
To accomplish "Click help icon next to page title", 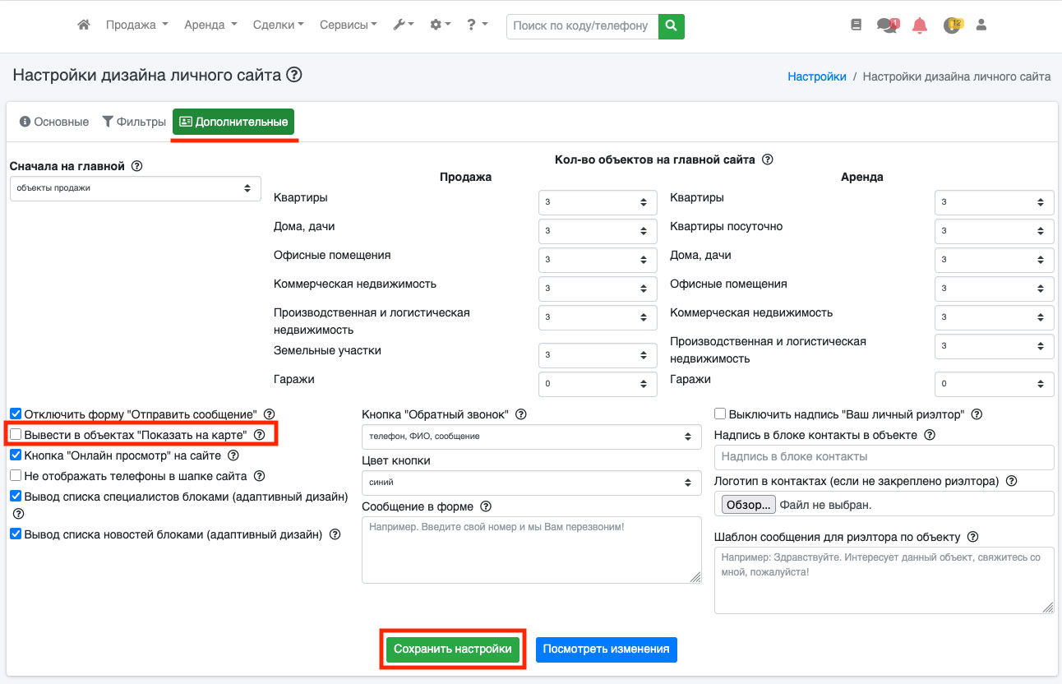I will 294,76.
